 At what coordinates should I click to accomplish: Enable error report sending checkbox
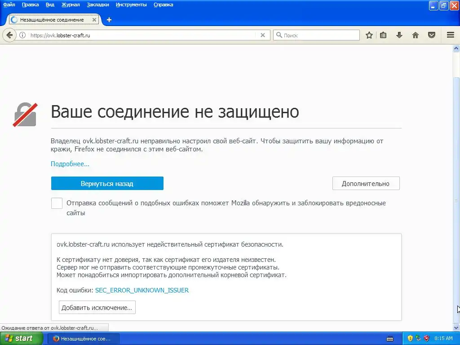point(57,203)
